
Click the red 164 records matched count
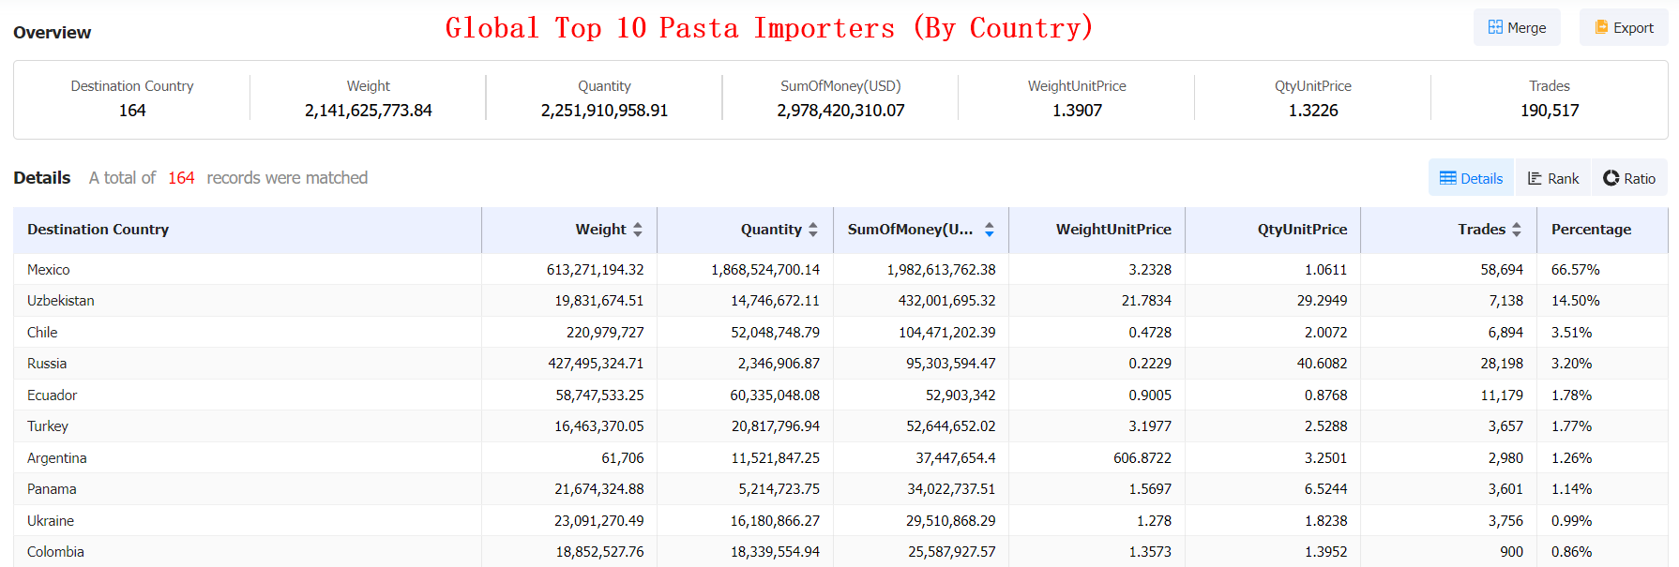[181, 178]
